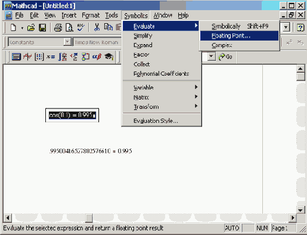The width and height of the screenshot is (307, 235).
Task: Open the Greek symbol toolbar icon
Action: coord(97,57)
